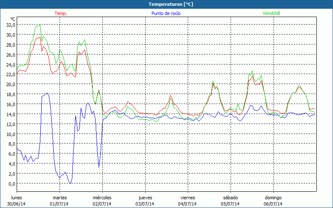The image size is (333, 208).
Task: Click the domingo day label
Action: point(273,198)
